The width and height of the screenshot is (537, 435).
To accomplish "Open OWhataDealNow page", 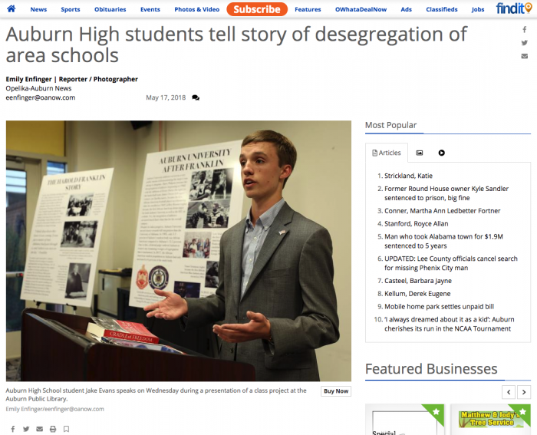I will point(361,9).
